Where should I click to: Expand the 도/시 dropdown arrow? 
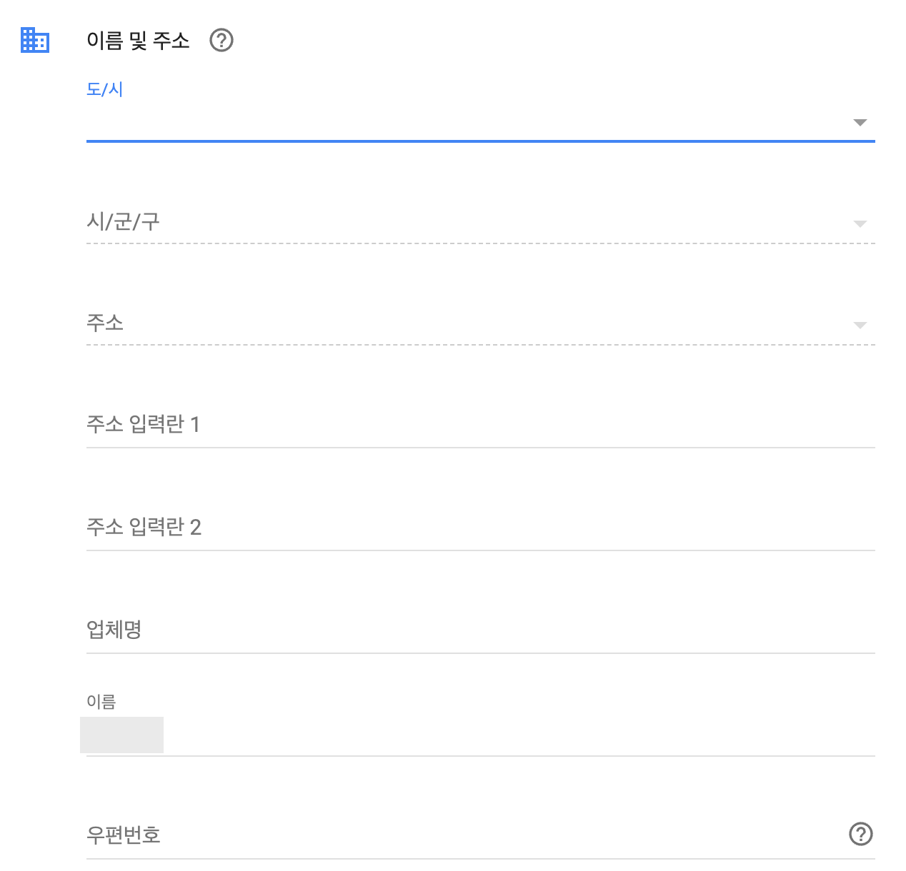[860, 123]
